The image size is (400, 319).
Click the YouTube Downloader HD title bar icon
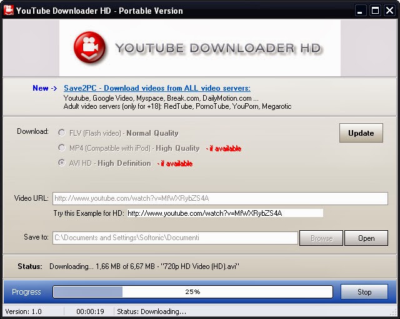tap(8, 10)
